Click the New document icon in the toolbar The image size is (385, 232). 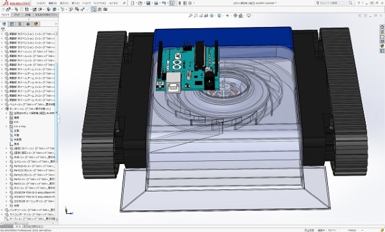(133, 3)
